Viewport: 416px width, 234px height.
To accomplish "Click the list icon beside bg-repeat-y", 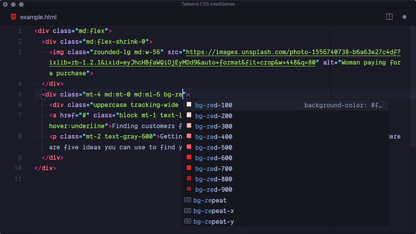I will point(188,221).
